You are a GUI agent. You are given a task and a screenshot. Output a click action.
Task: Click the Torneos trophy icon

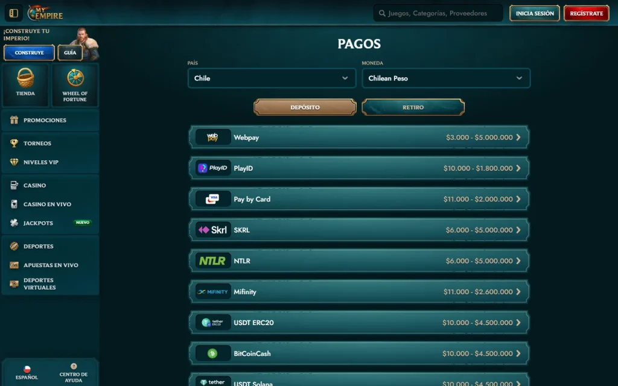click(x=14, y=144)
